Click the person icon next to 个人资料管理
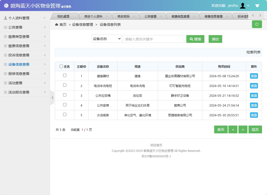267x195 pixels. click(6, 18)
